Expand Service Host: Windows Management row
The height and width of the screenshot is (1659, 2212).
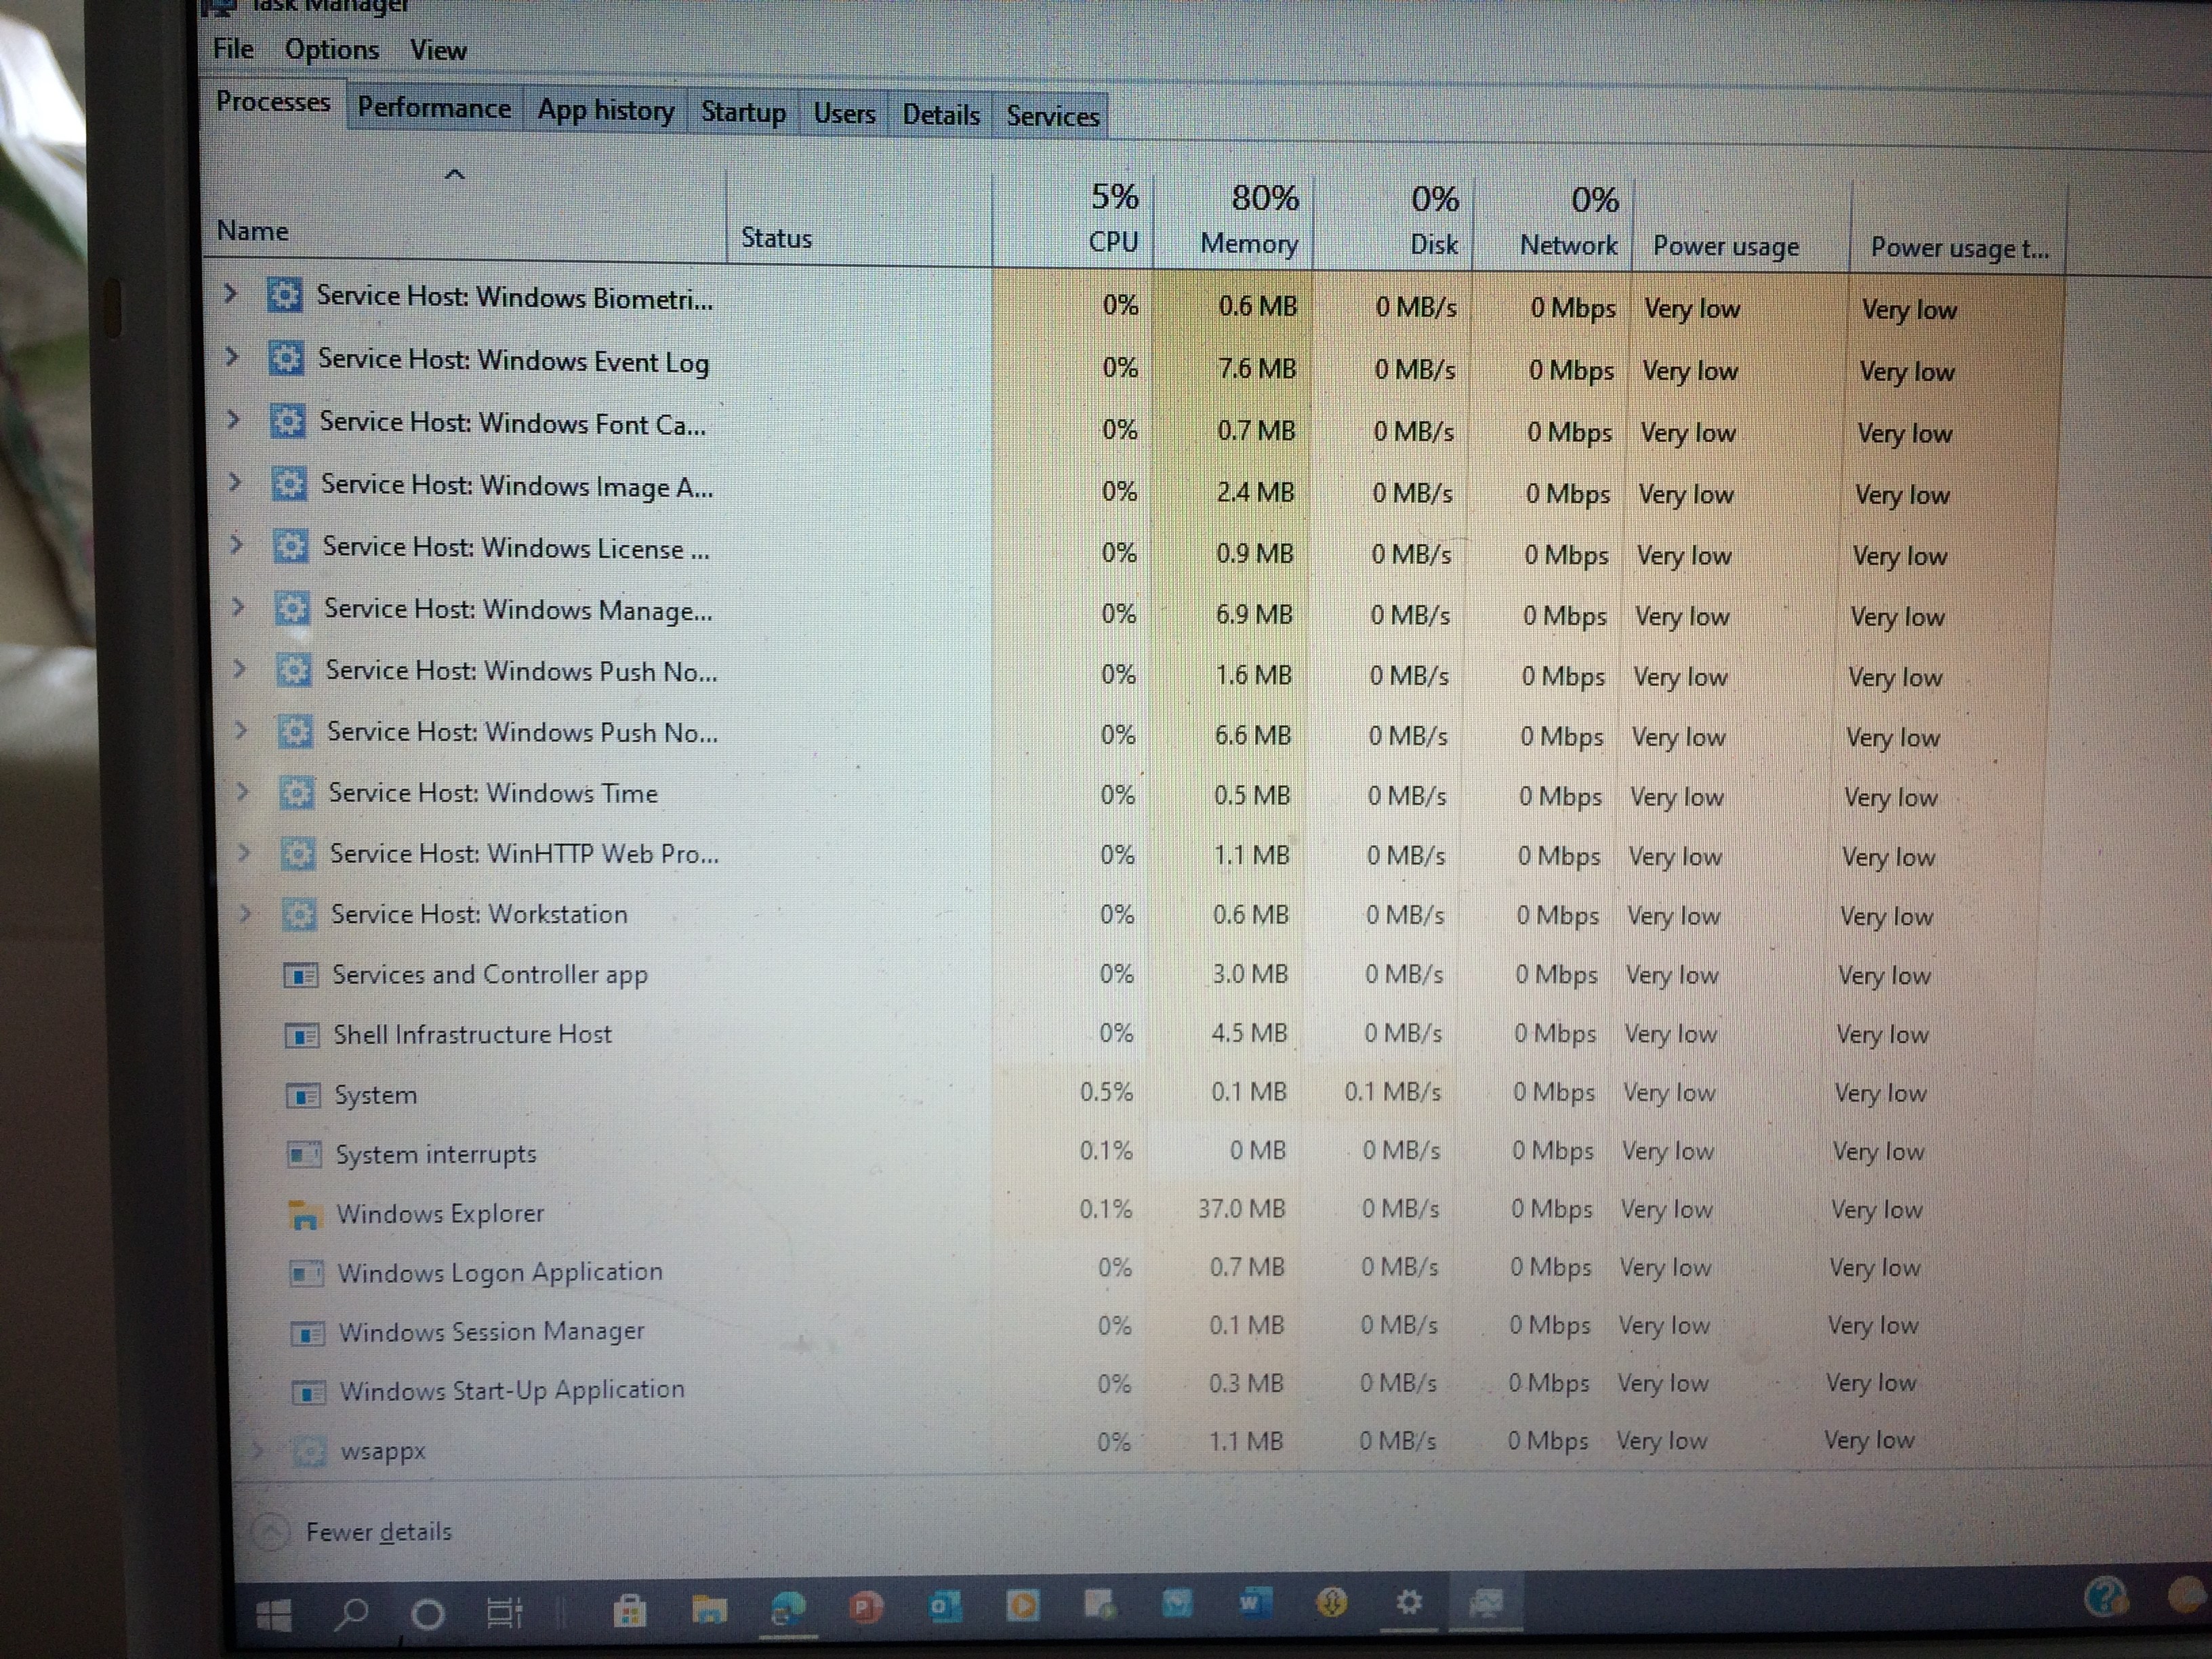[x=239, y=606]
